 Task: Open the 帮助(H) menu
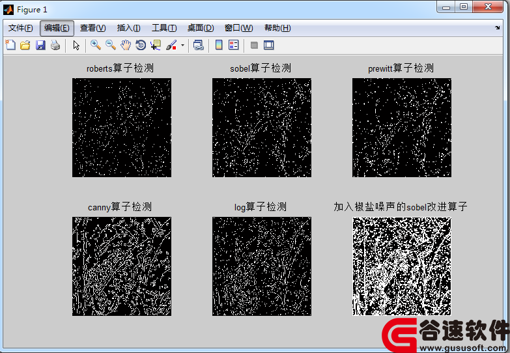pyautogui.click(x=277, y=28)
